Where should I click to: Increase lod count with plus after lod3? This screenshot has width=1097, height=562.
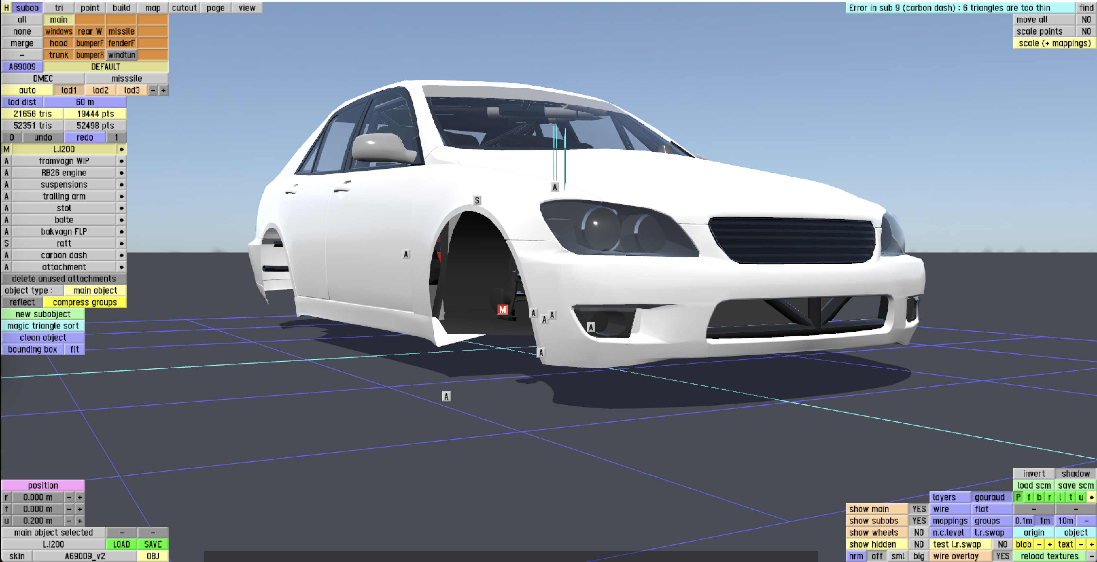(163, 90)
